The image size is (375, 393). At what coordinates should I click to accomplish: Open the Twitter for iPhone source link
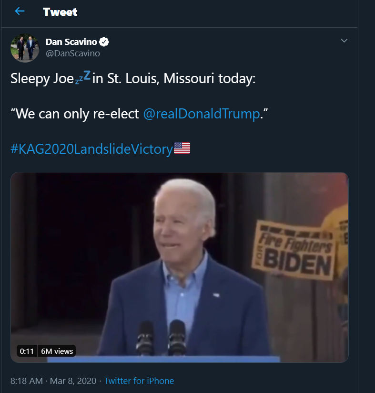coord(139,381)
